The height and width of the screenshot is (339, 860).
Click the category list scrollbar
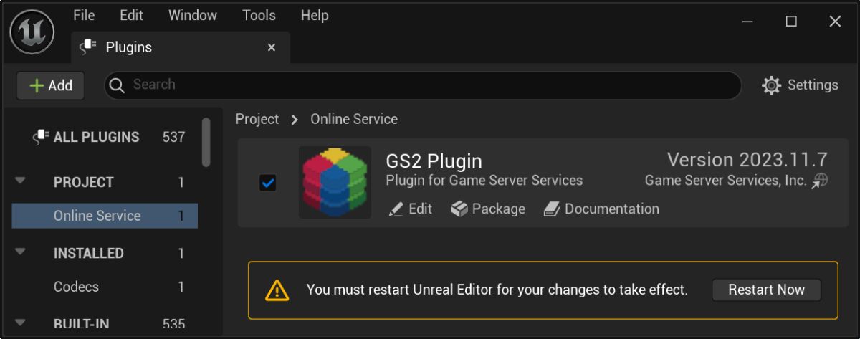coord(206,141)
